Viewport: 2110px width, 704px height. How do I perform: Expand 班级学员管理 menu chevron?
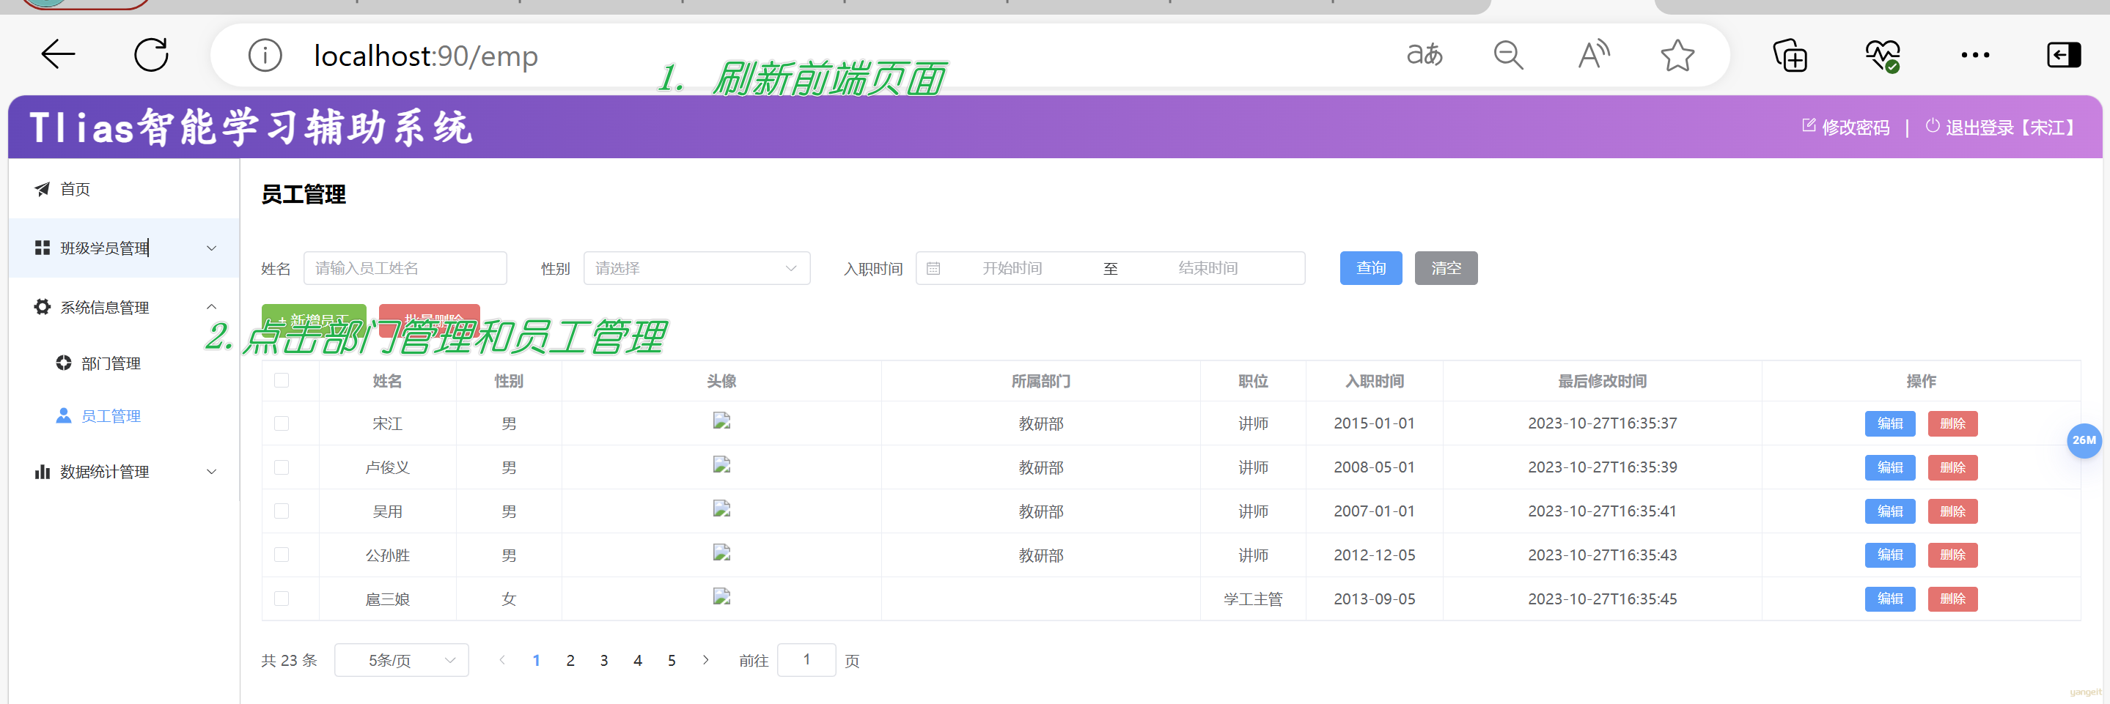coord(211,248)
